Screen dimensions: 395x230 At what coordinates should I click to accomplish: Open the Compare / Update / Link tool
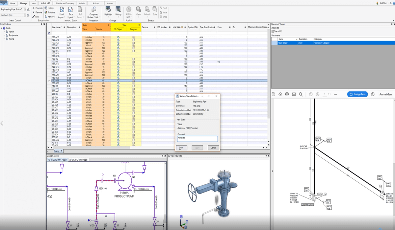pyautogui.click(x=93, y=10)
